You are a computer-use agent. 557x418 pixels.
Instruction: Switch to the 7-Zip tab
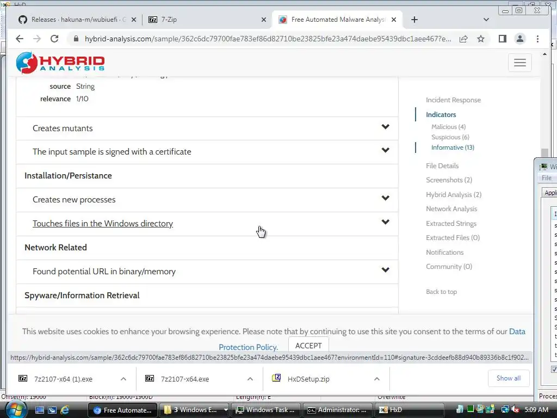(206, 20)
